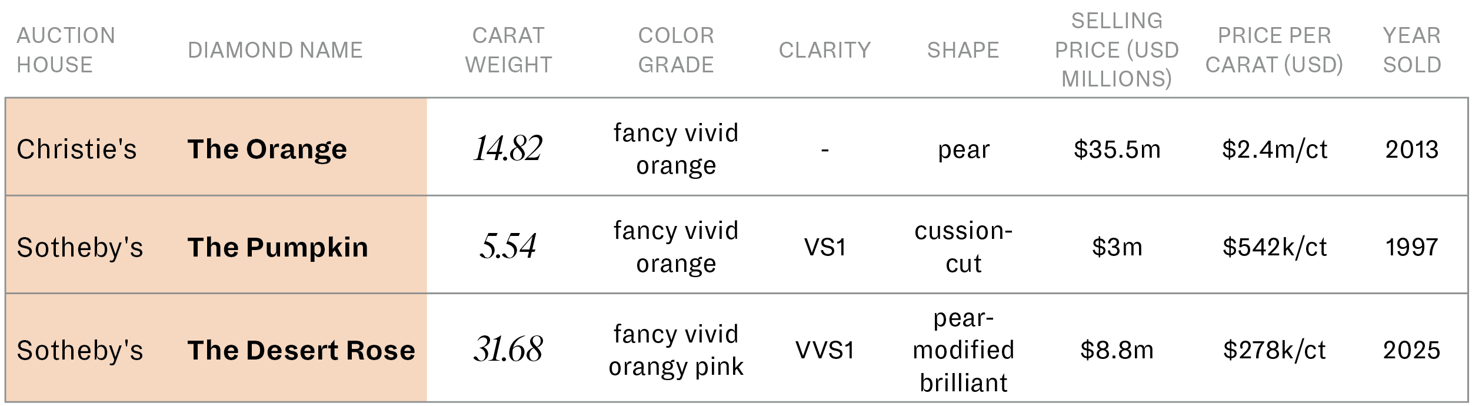Click the Diamond Name column header
This screenshot has height=406, width=1472.
[275, 50]
